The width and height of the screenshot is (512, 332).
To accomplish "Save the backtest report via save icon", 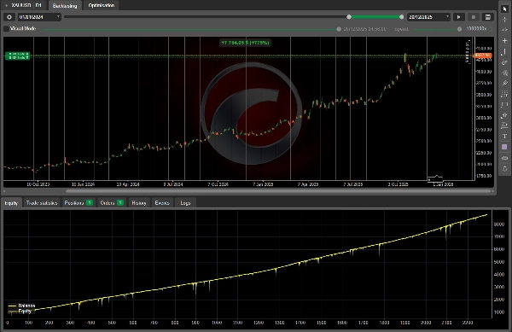I will click(488, 17).
